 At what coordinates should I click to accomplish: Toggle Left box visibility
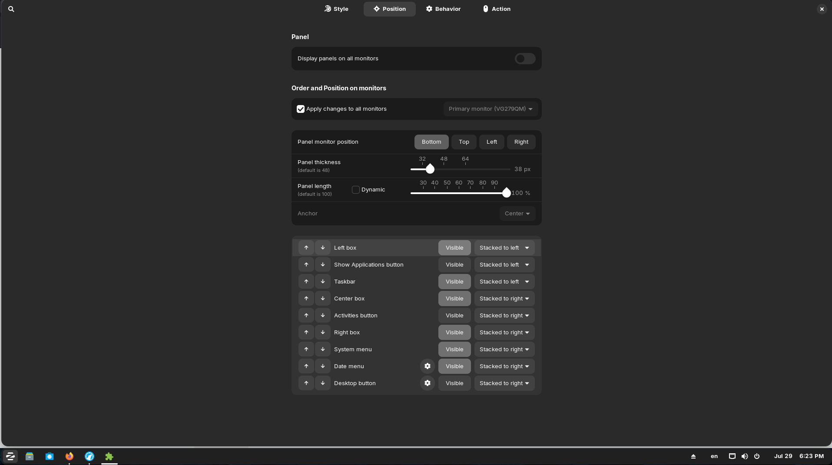coord(454,248)
